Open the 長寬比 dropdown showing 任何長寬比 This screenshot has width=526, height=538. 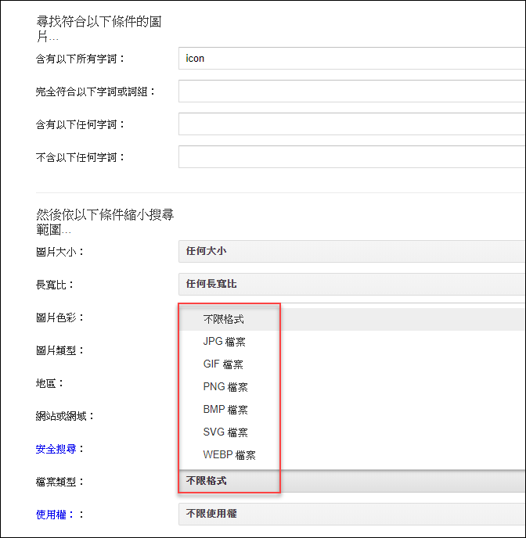352,284
